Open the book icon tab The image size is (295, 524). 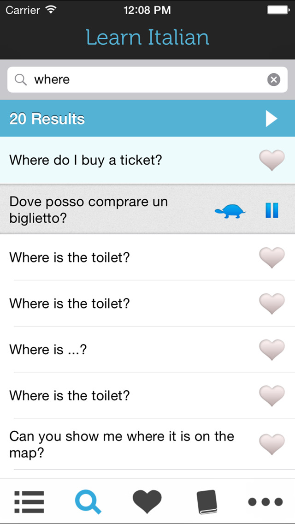click(206, 501)
